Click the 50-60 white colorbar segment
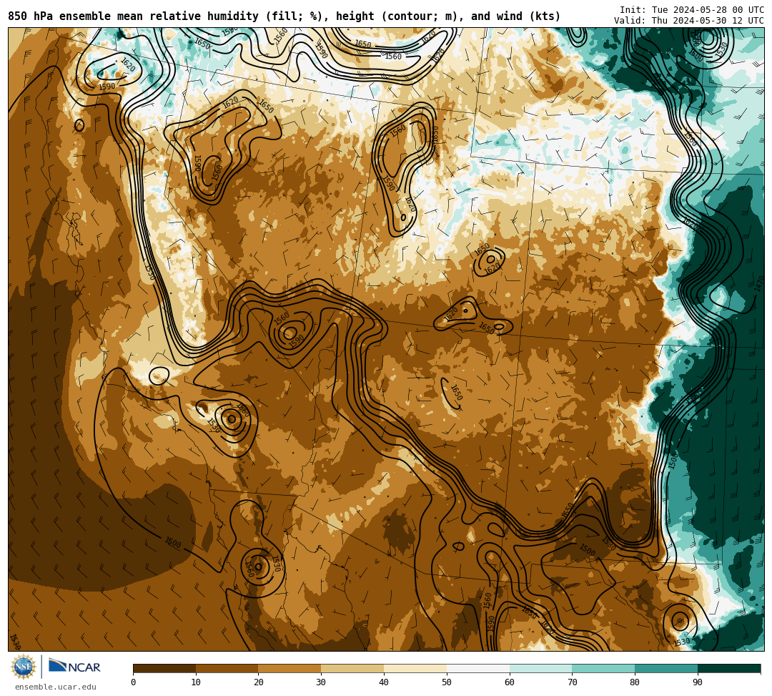The image size is (772, 696). coord(478,668)
